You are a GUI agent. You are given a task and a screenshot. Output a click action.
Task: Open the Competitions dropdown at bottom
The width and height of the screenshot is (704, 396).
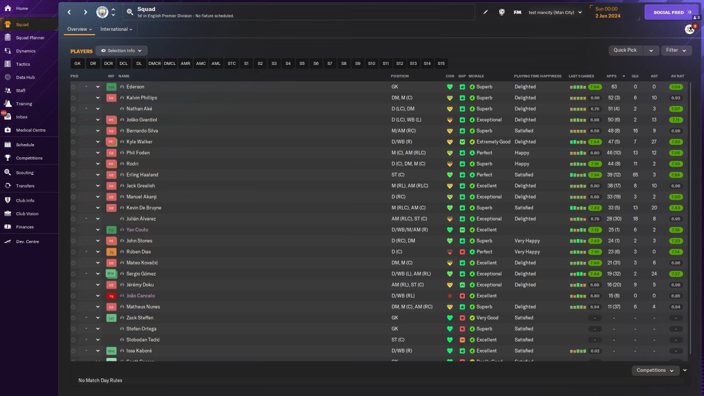tap(656, 370)
